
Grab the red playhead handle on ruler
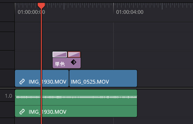(x=41, y=6)
